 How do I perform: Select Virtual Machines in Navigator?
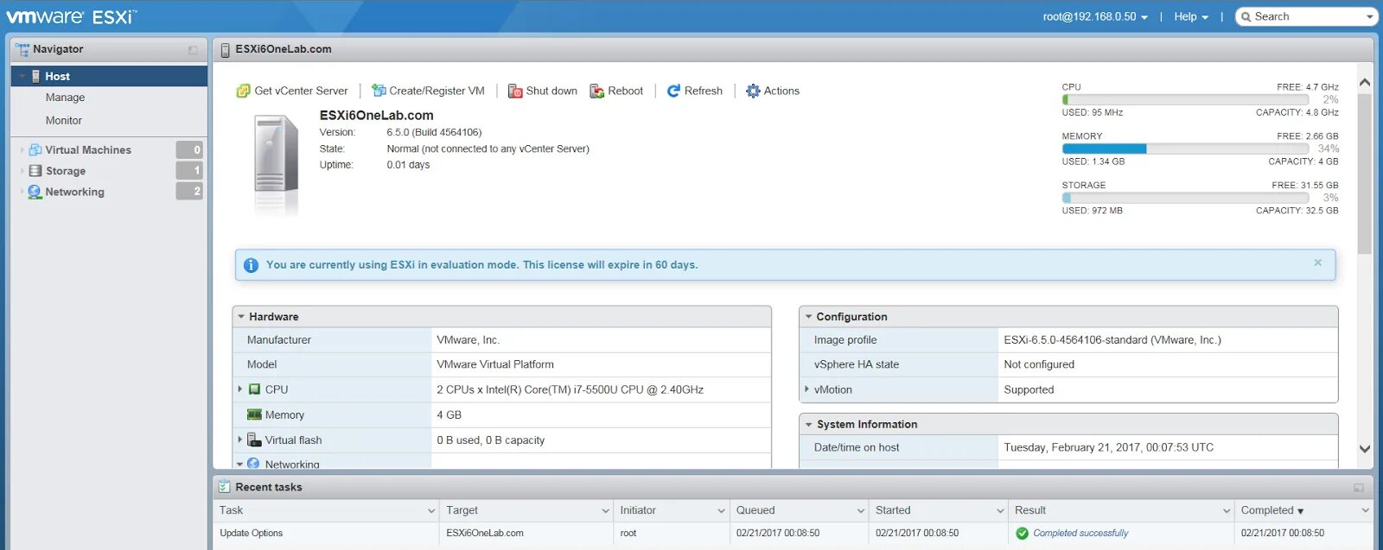(88, 149)
